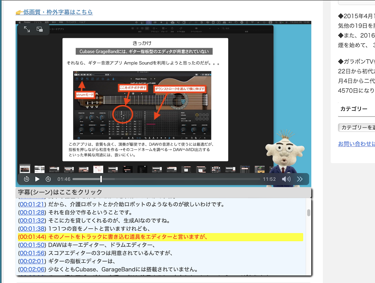Click sidebar text starting ◆ガラポンTV
This screenshot has height=283, width=375.
356,62
